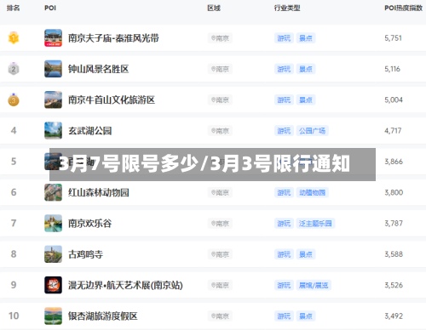Click 游玩 tag in 钟山风景名胜区 row
426x330 pixels.
tap(284, 69)
